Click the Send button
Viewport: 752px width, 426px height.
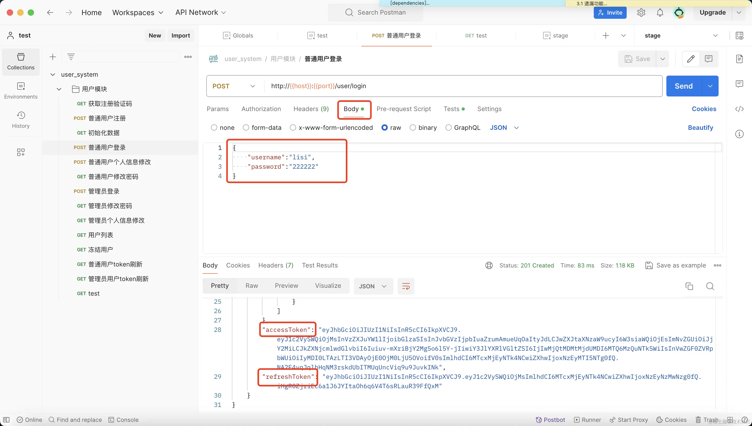coord(683,86)
